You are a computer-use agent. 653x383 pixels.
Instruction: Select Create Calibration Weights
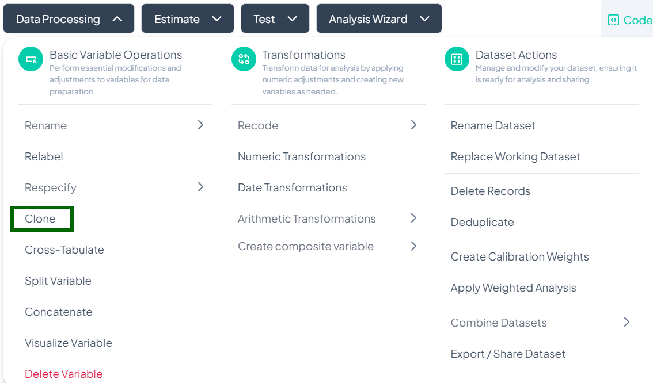519,256
